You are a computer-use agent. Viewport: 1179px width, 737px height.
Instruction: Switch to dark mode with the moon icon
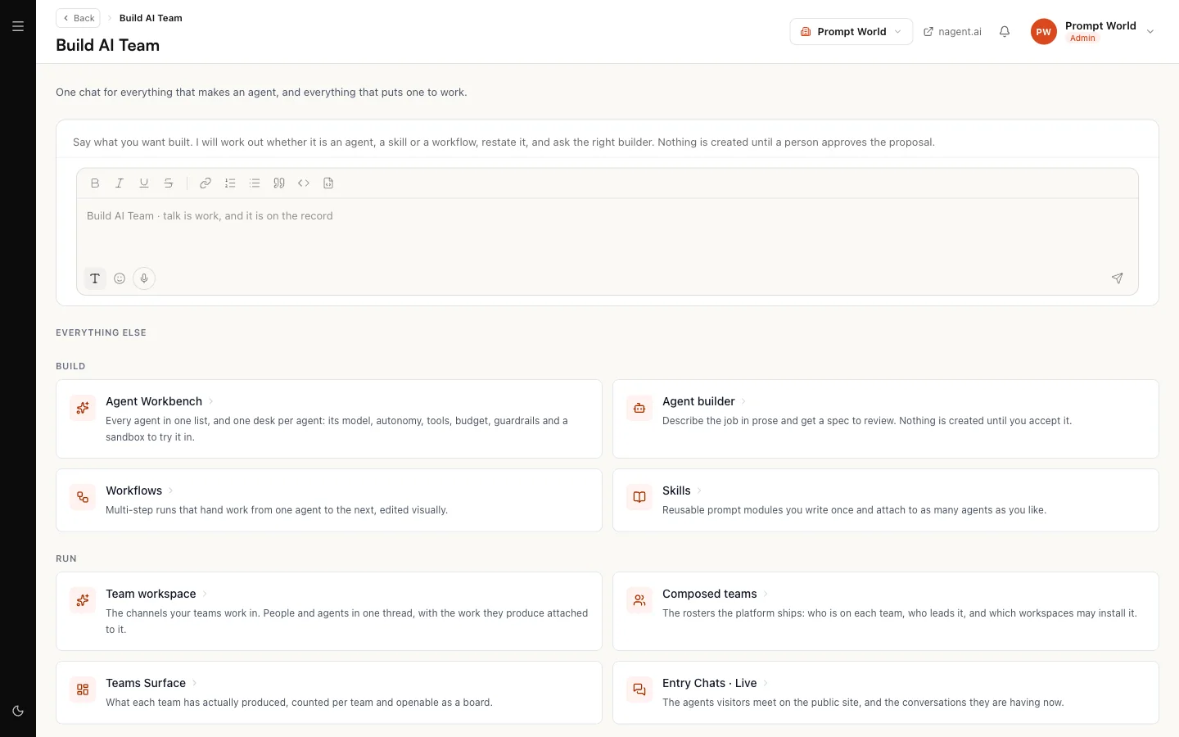tap(18, 711)
